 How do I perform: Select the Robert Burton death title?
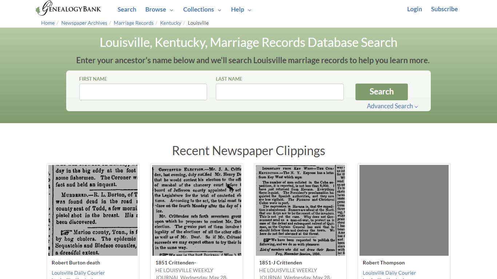coord(76,263)
